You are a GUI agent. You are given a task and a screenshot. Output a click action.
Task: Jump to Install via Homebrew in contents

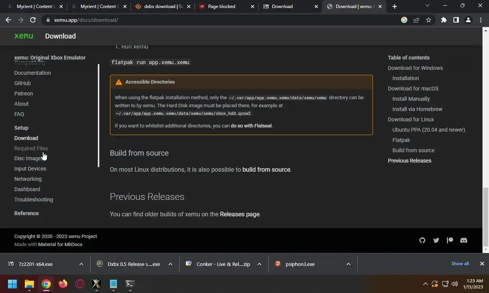pos(417,109)
